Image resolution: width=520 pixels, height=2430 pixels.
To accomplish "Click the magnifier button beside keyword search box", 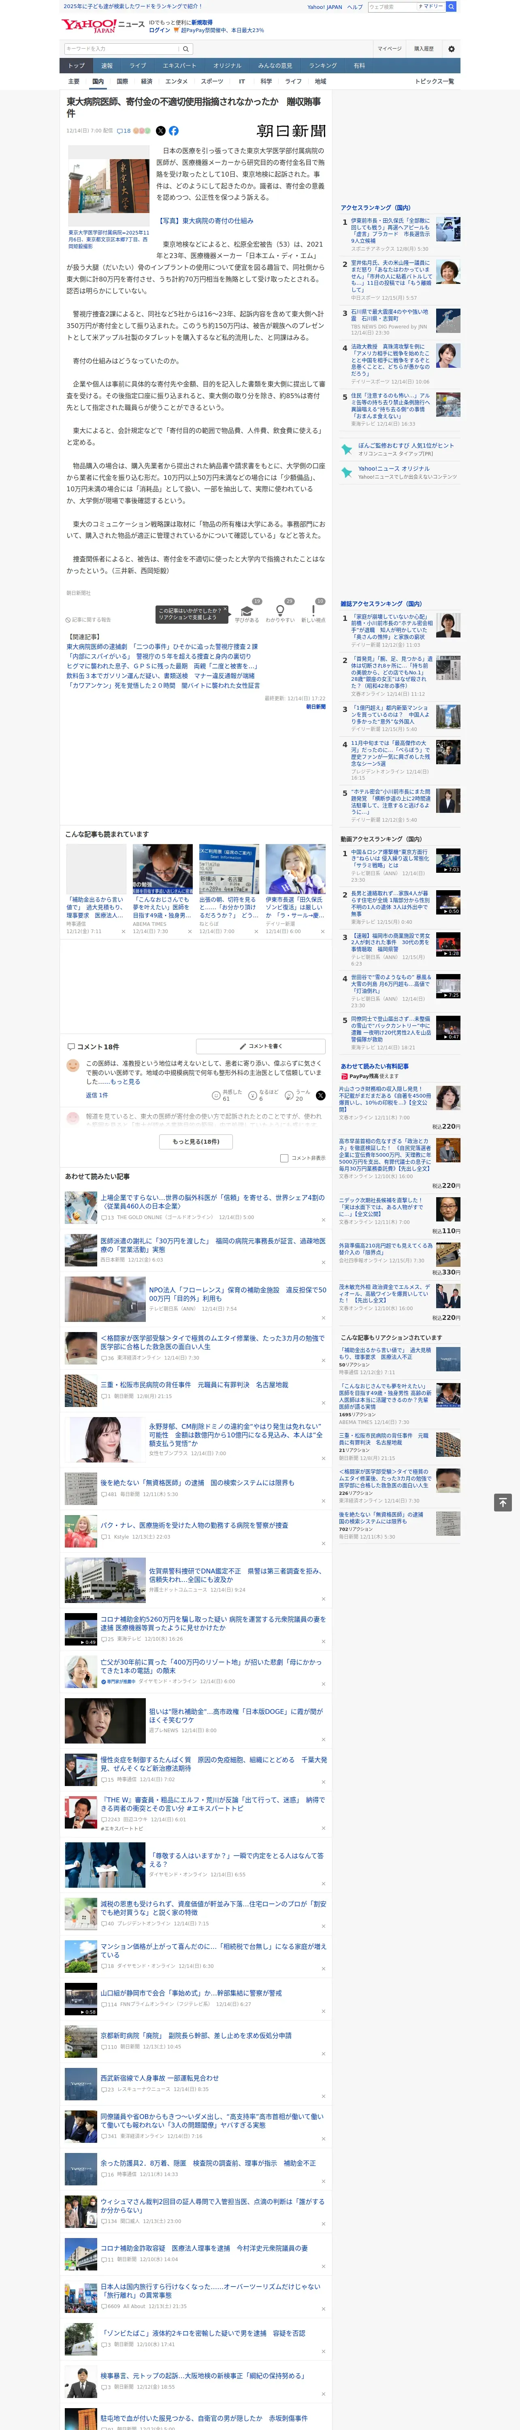I will pos(186,48).
